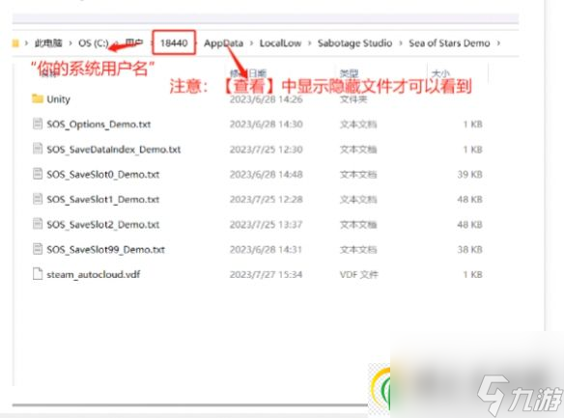This screenshot has height=418, width=564.
Task: Expand the chevron before 此电脑
Action: pos(26,43)
